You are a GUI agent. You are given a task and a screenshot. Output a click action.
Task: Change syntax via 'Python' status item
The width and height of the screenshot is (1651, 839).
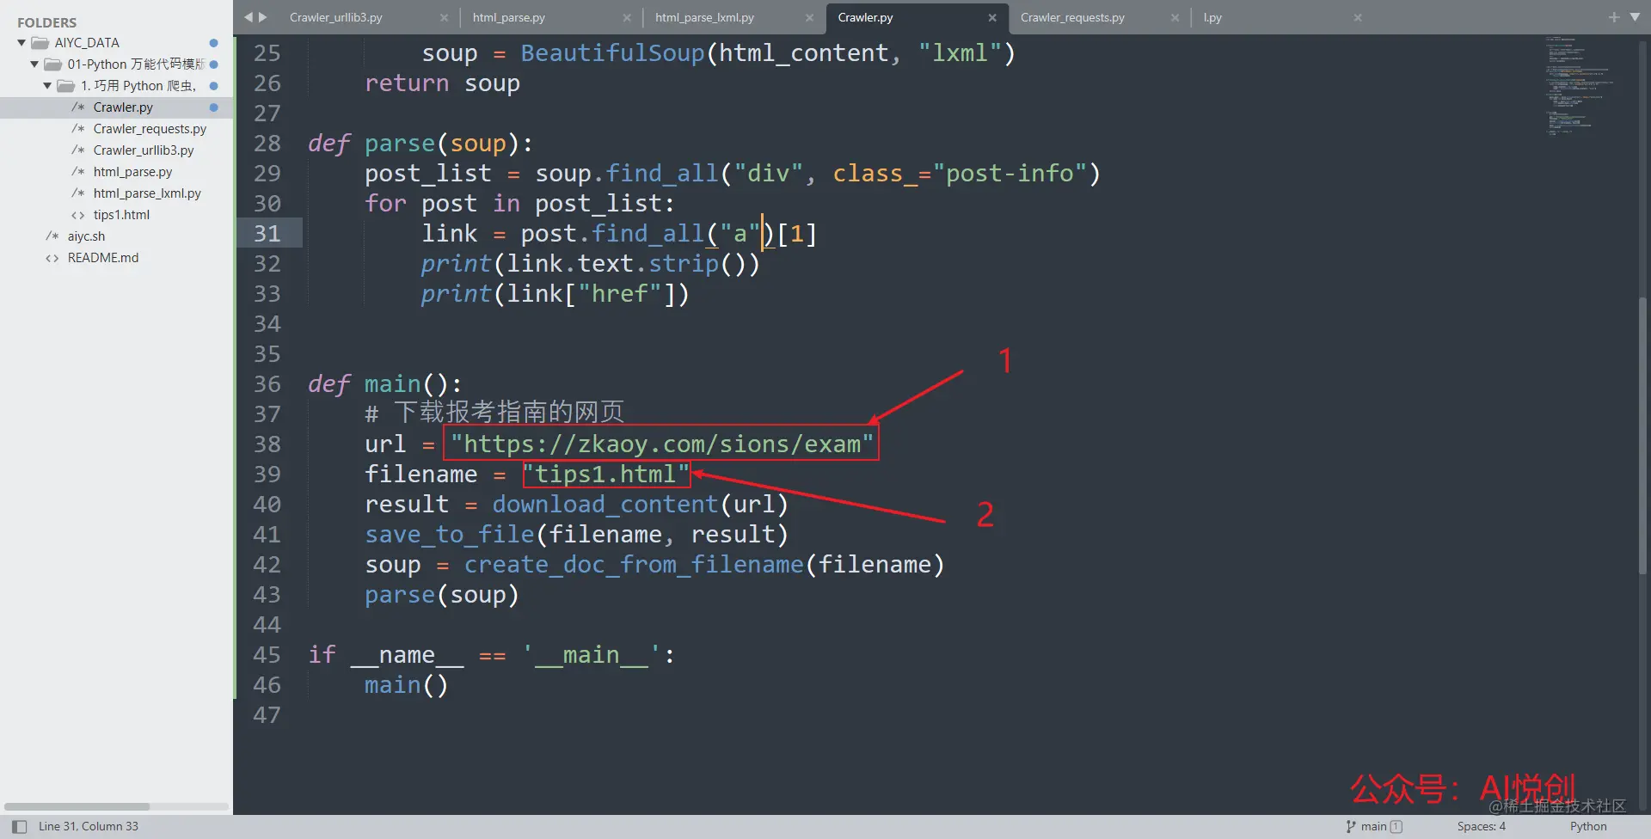(1587, 827)
